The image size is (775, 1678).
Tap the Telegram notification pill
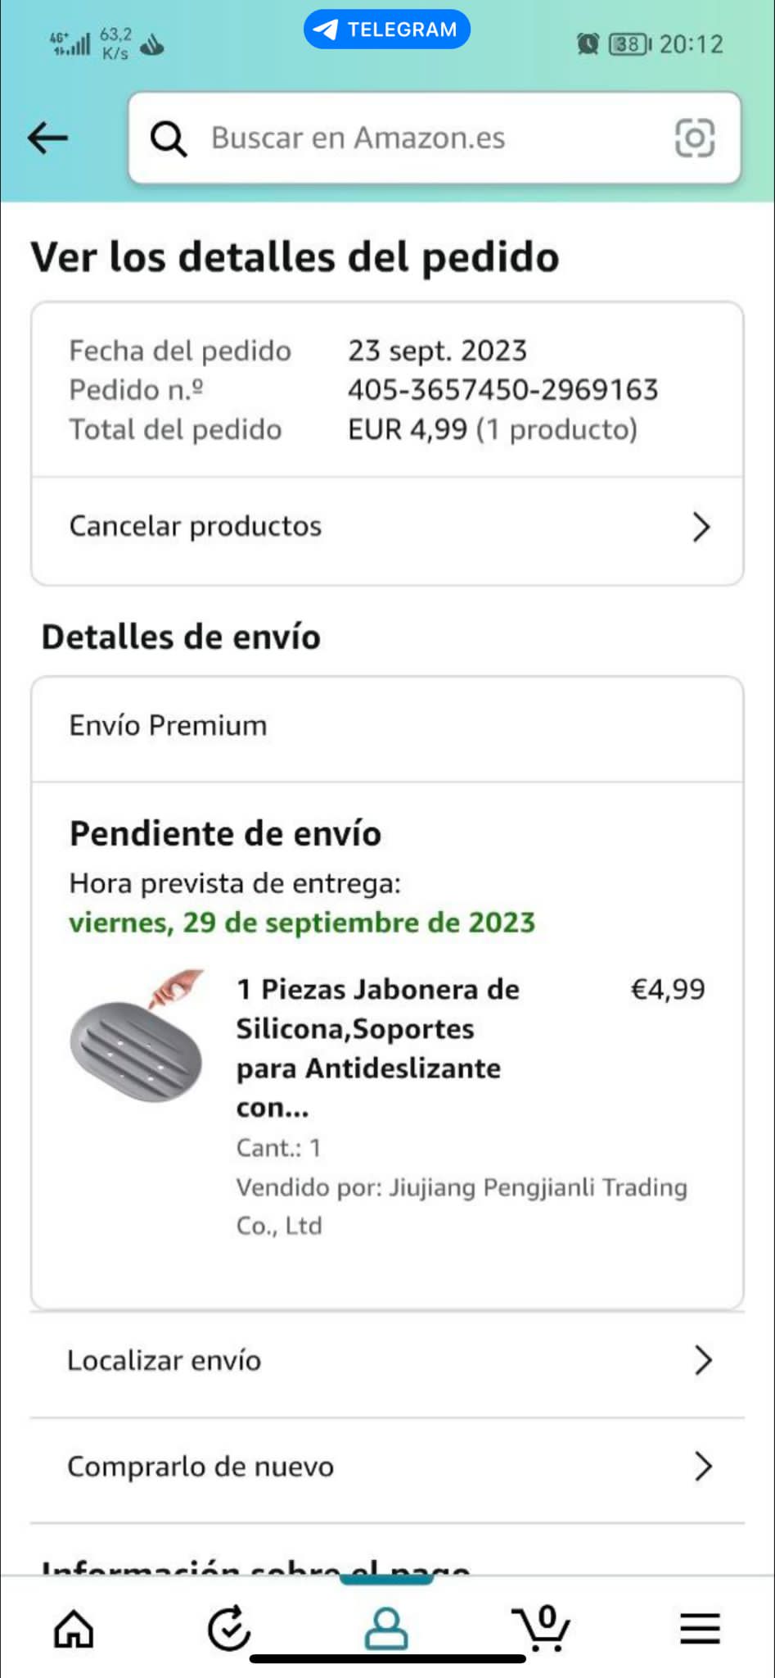point(387,29)
